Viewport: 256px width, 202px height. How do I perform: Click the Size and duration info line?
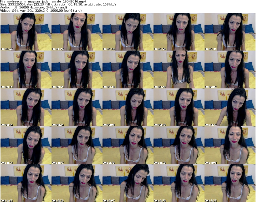(x=58, y=4)
